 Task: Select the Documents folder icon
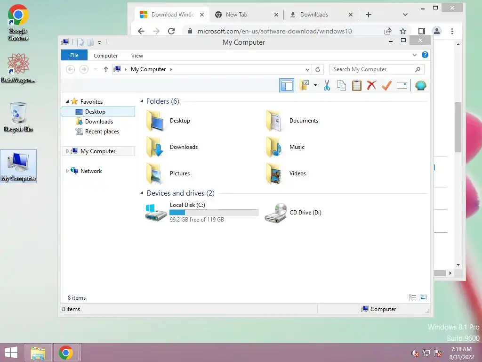pyautogui.click(x=274, y=121)
